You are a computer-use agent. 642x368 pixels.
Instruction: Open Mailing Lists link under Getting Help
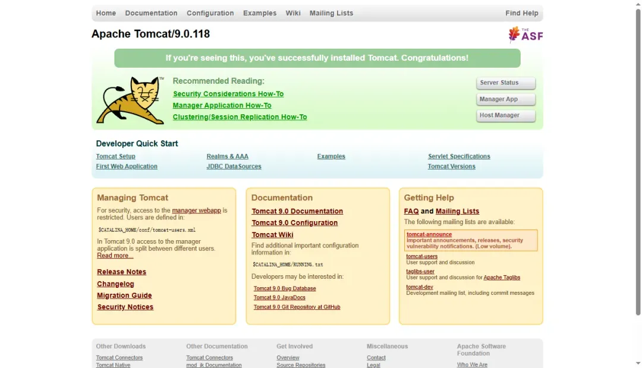point(457,211)
